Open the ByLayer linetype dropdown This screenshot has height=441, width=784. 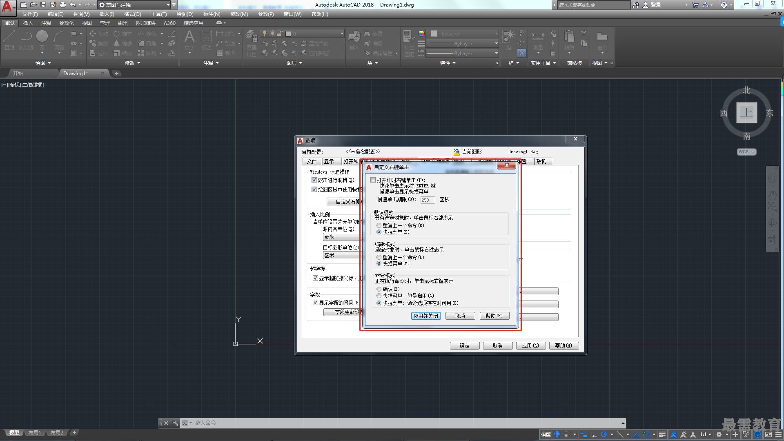point(463,53)
